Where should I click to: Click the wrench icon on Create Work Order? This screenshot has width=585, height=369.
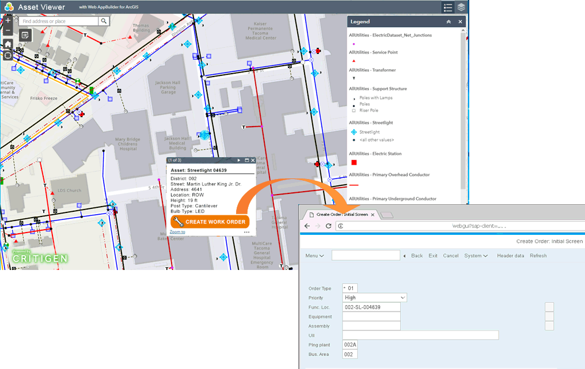click(178, 222)
